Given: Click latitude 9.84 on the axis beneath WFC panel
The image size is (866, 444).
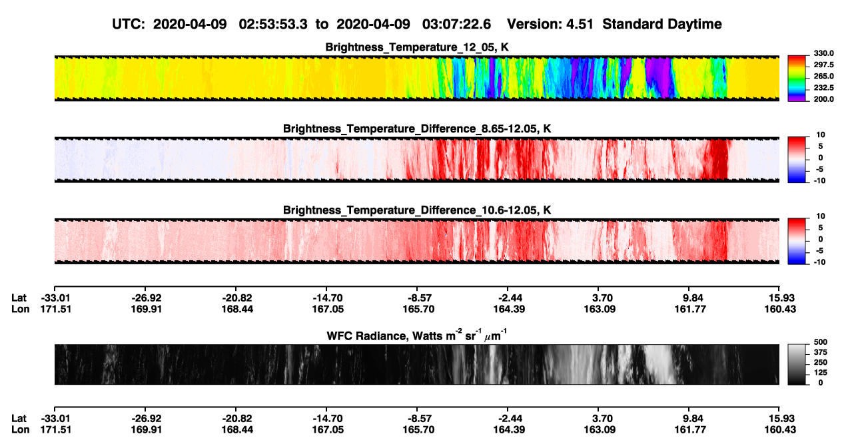Looking at the screenshot, I should (x=693, y=419).
